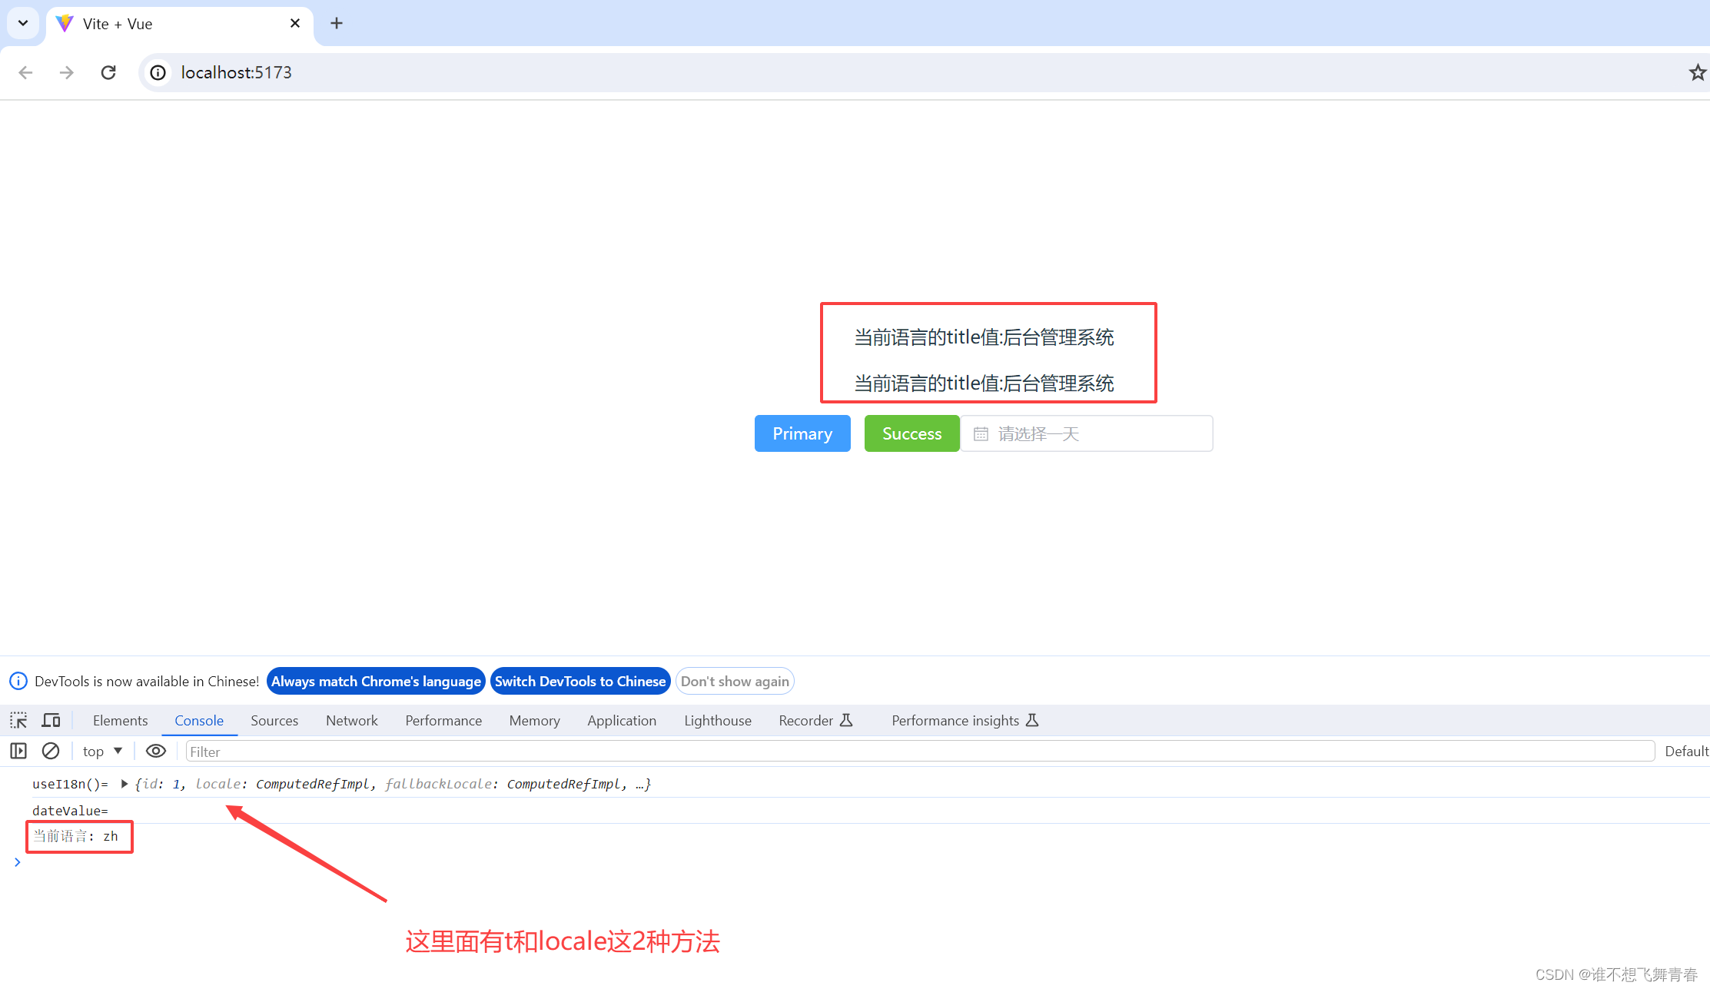Switch to the Performance tab
The image size is (1710, 989).
point(443,720)
